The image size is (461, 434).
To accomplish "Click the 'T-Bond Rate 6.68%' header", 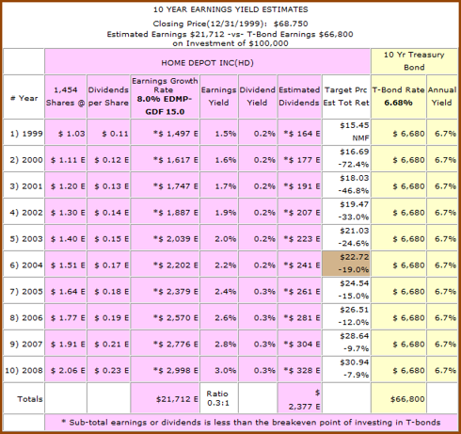I will click(398, 96).
